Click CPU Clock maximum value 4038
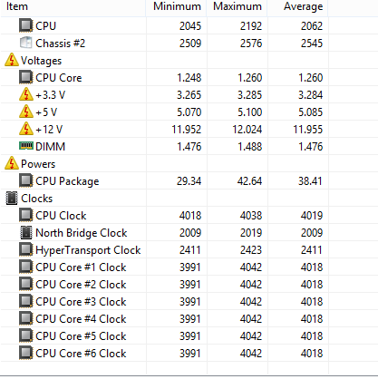Screen dimensions: 378x379 [251, 215]
